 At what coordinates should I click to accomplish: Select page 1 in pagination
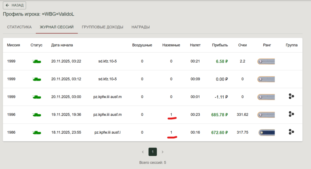[x=153, y=152]
